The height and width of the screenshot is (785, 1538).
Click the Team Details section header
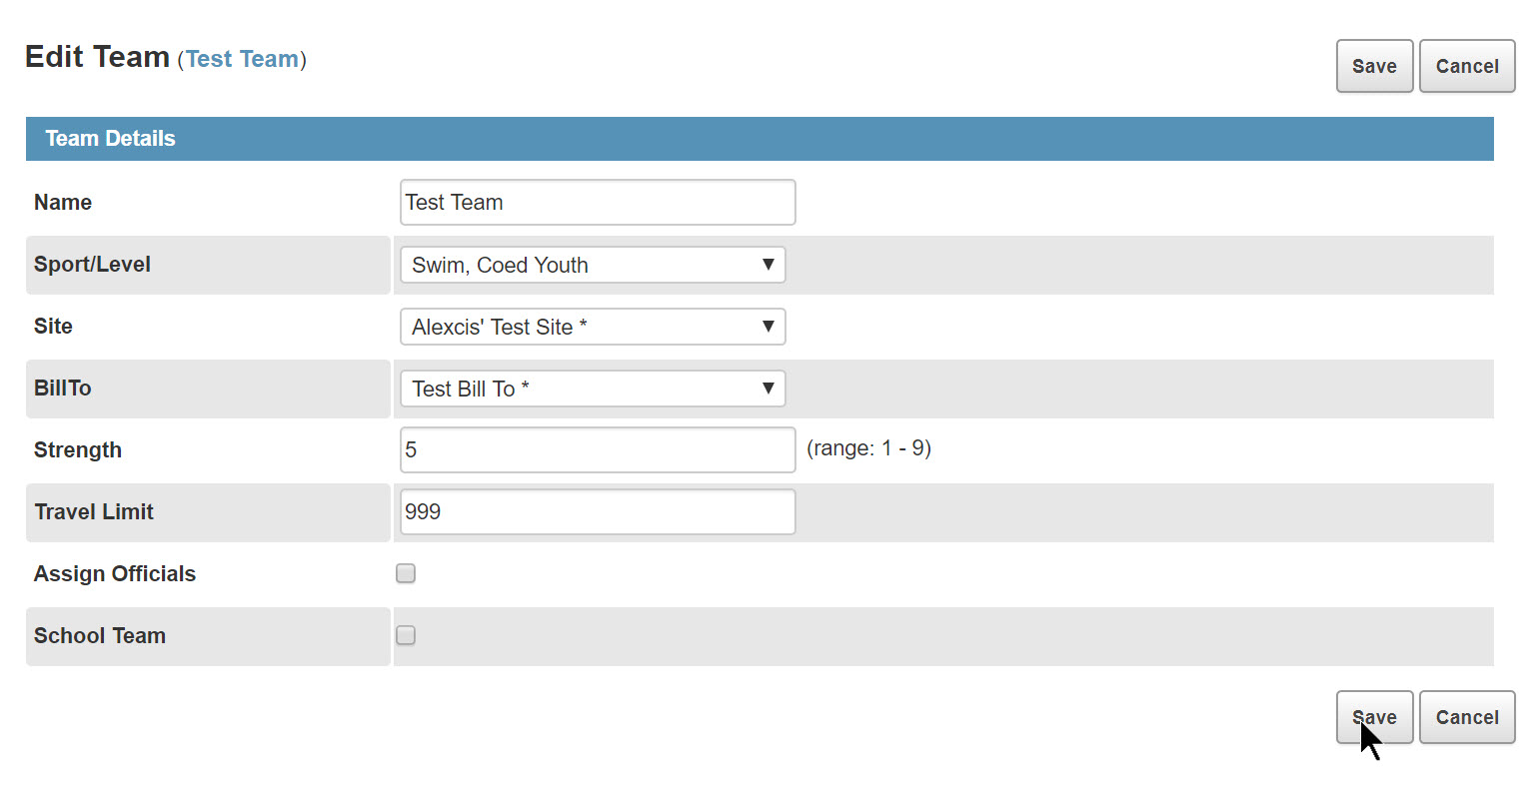[x=110, y=139]
